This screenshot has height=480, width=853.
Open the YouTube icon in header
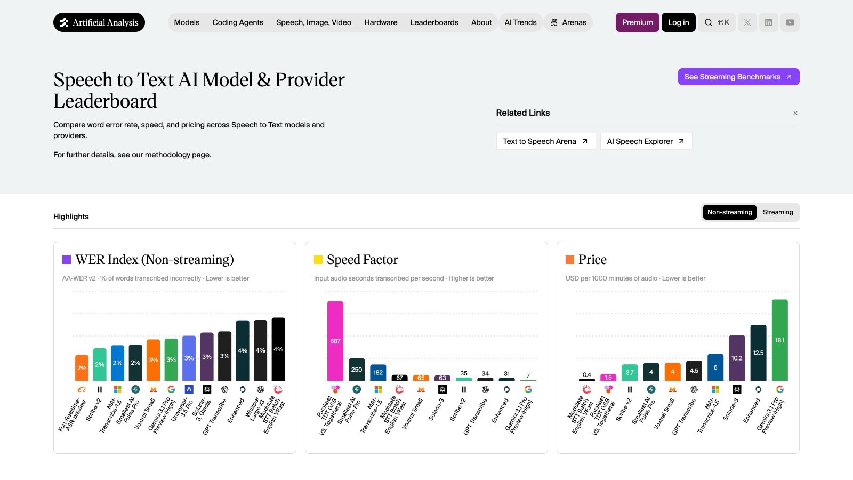click(x=790, y=22)
